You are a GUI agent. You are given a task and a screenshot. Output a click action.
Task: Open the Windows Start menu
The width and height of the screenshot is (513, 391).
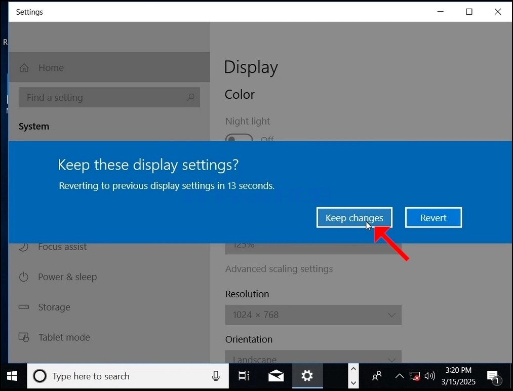click(12, 376)
